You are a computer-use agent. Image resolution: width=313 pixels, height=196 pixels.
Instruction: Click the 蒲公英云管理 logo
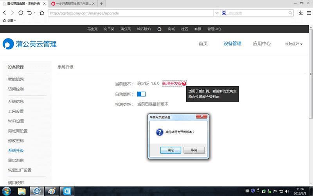point(30,44)
